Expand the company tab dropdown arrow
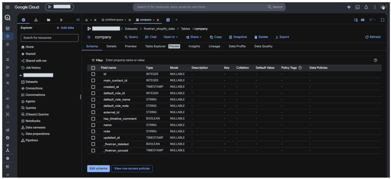The image size is (391, 179). point(153,20)
